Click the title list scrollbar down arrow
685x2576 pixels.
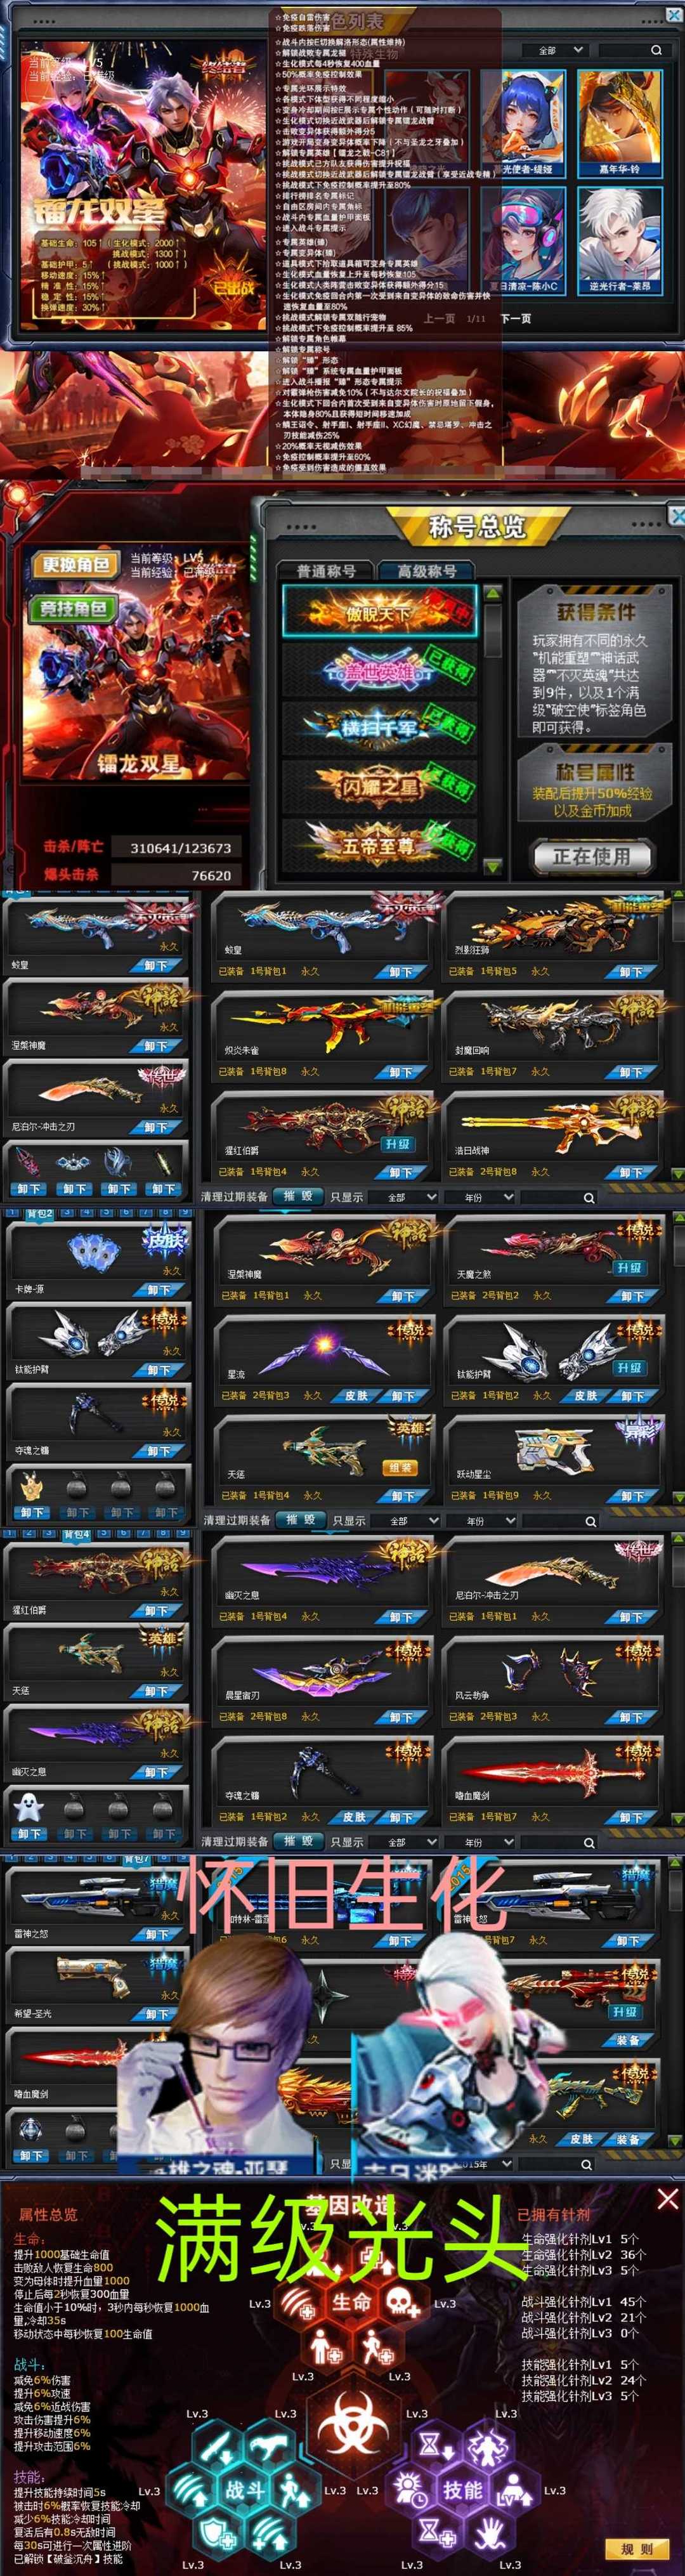[492, 866]
